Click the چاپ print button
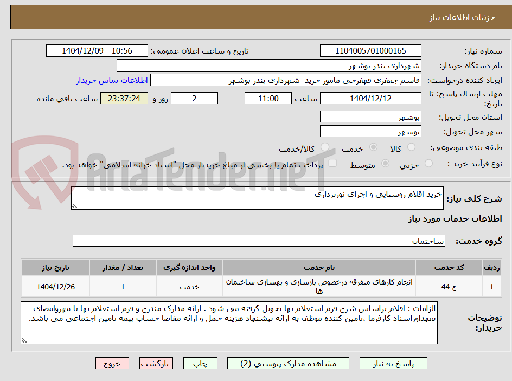The height and width of the screenshot is (381, 512). click(200, 363)
